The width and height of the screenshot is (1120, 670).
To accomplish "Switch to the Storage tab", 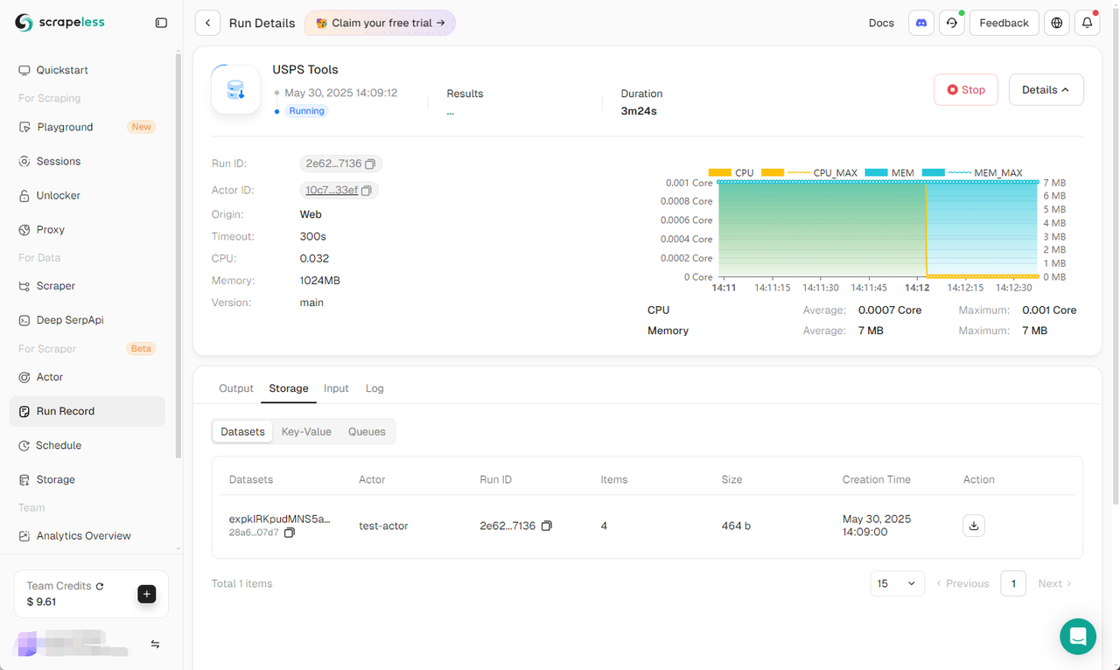I will (x=289, y=388).
